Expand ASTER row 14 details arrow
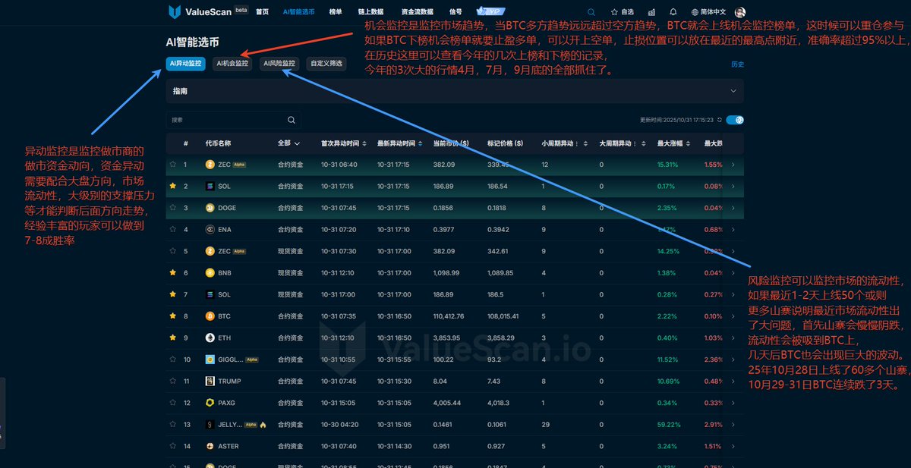911x468 pixels. coord(733,446)
